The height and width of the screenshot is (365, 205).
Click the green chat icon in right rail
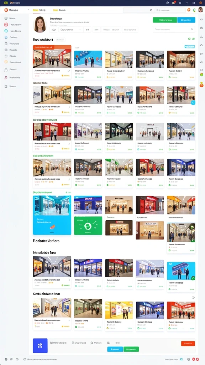click(201, 74)
